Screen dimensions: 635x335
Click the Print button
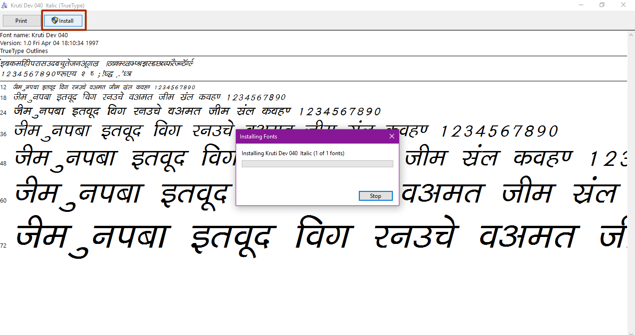[x=21, y=21]
